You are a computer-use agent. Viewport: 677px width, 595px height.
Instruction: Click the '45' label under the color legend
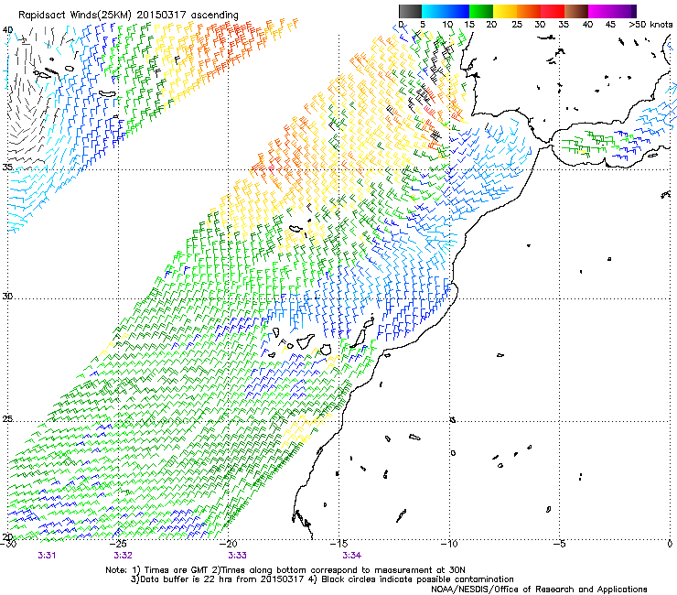point(610,25)
